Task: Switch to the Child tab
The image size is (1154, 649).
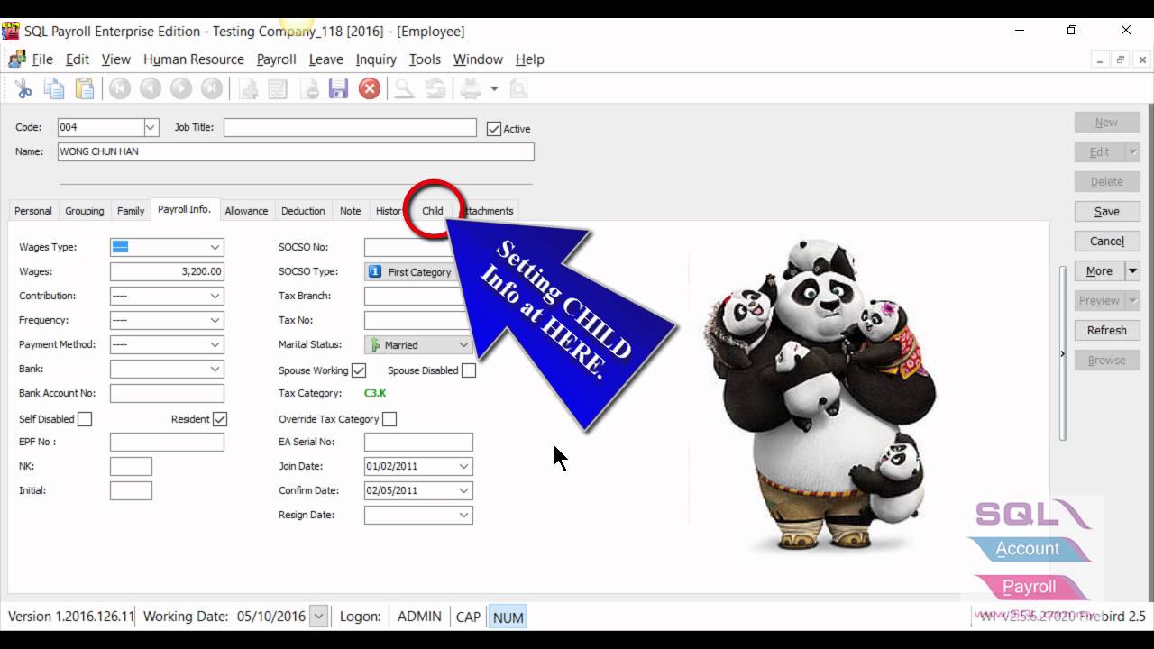Action: 433,211
